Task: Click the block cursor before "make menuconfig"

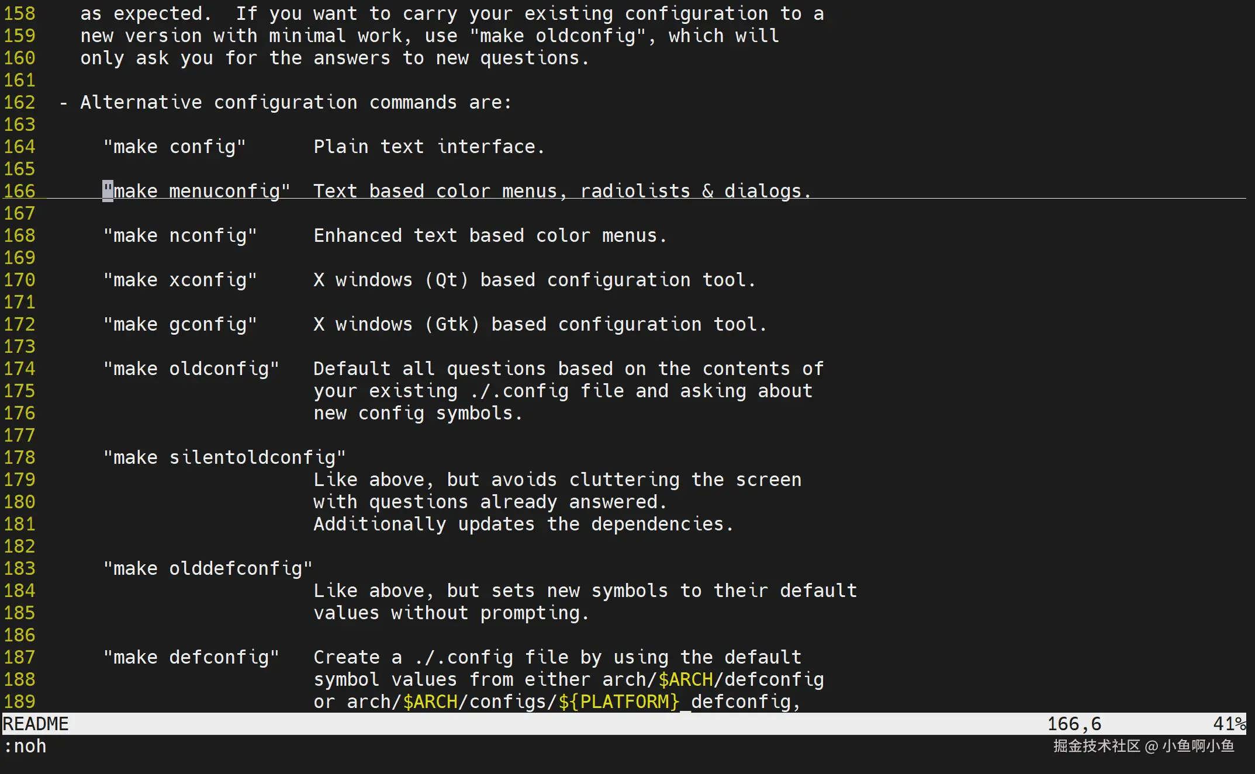Action: click(x=106, y=190)
